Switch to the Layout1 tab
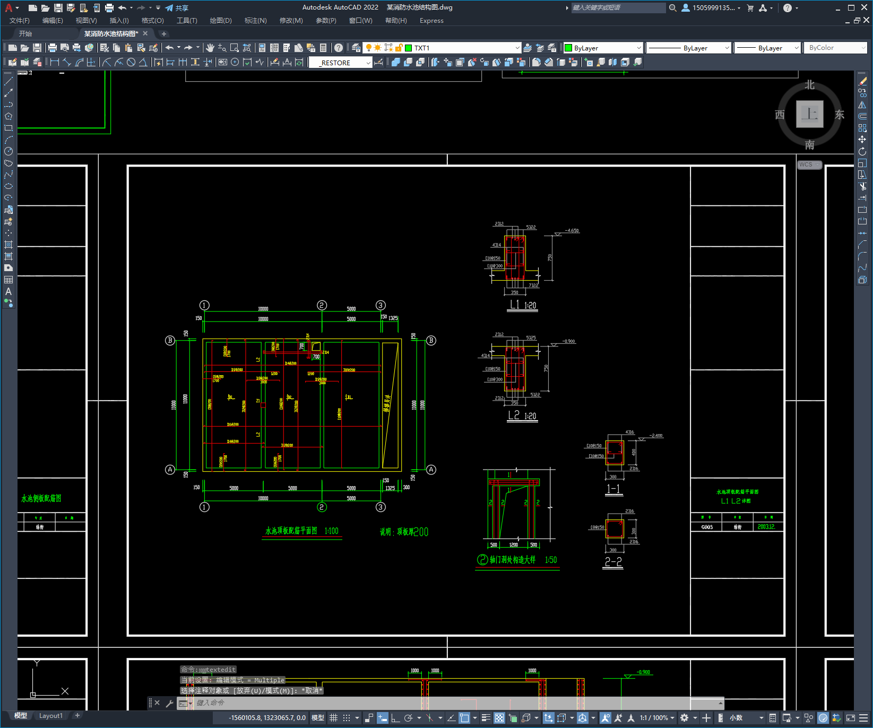The height and width of the screenshot is (728, 873). pyautogui.click(x=51, y=716)
